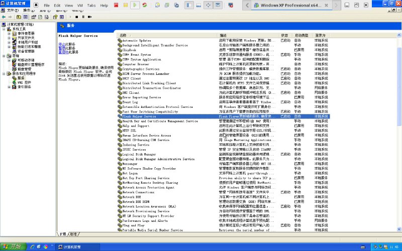The height and width of the screenshot is (251, 402).
Task: Click the restart service toolbar button
Action: point(89,17)
